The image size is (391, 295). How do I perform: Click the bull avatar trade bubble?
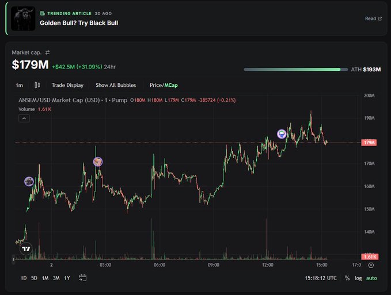pyautogui.click(x=29, y=182)
